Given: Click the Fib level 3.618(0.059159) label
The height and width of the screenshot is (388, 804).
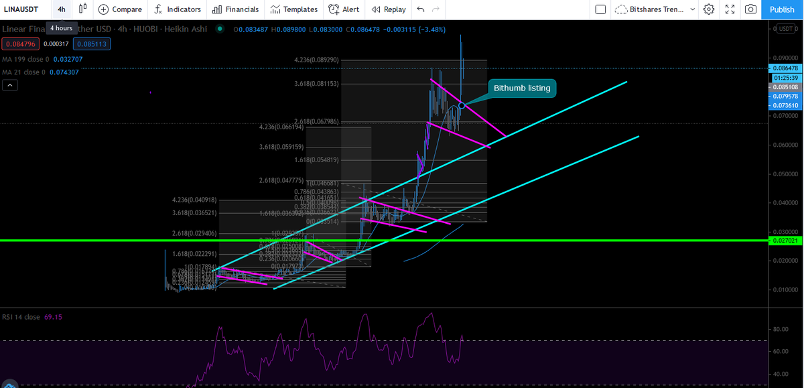Looking at the screenshot, I should pos(281,147).
